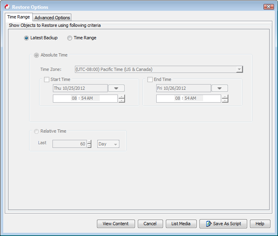Screen dimensions: 278x236
Task: Choose the Absolute Time radio option
Action: pyautogui.click(x=36, y=55)
